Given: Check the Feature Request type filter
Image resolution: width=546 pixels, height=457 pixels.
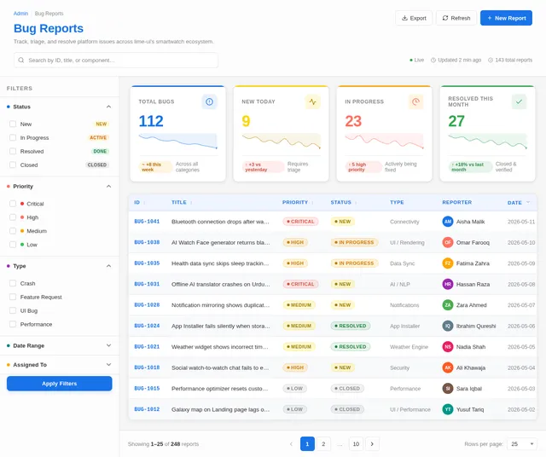Looking at the screenshot, I should (13, 297).
